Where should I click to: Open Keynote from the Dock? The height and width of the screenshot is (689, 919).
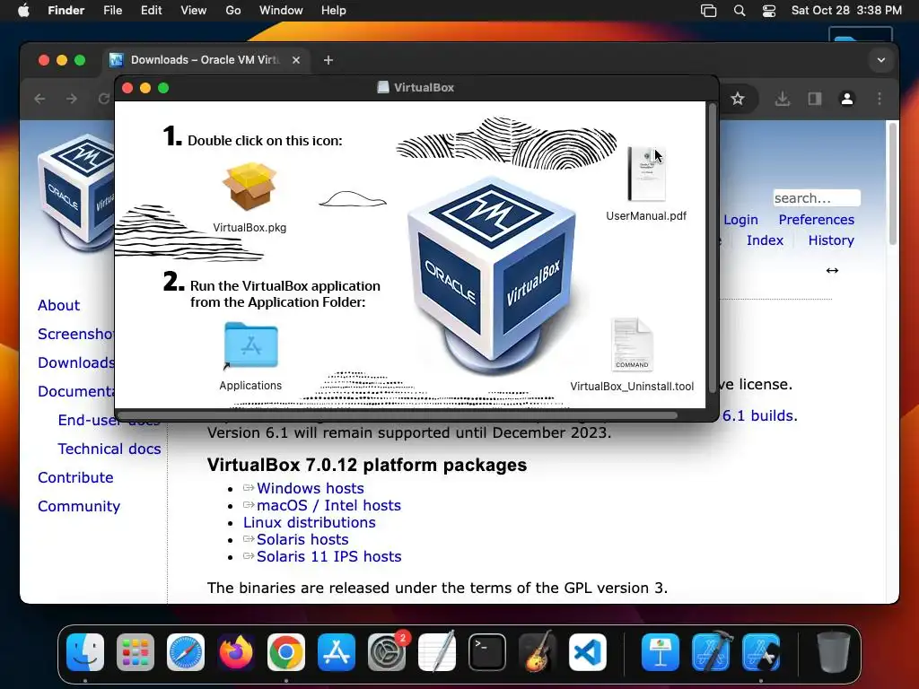coord(661,652)
